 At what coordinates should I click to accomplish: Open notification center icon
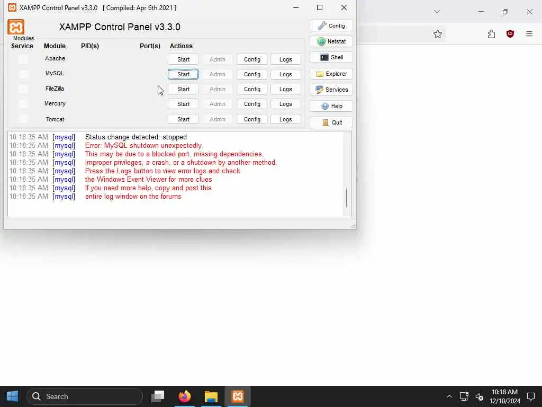(531, 396)
